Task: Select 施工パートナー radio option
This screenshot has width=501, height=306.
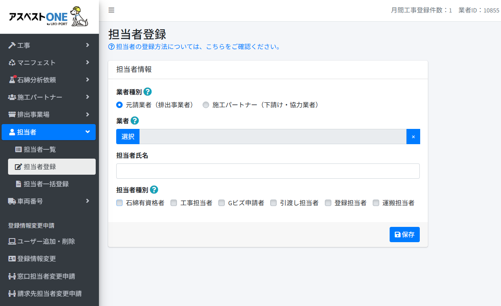Action: point(206,105)
